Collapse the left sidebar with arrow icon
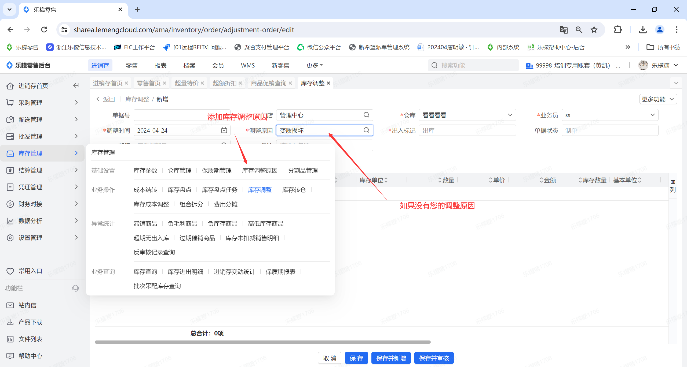 [x=76, y=86]
